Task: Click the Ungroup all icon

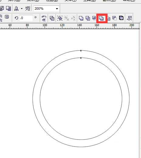Action: pos(73,18)
